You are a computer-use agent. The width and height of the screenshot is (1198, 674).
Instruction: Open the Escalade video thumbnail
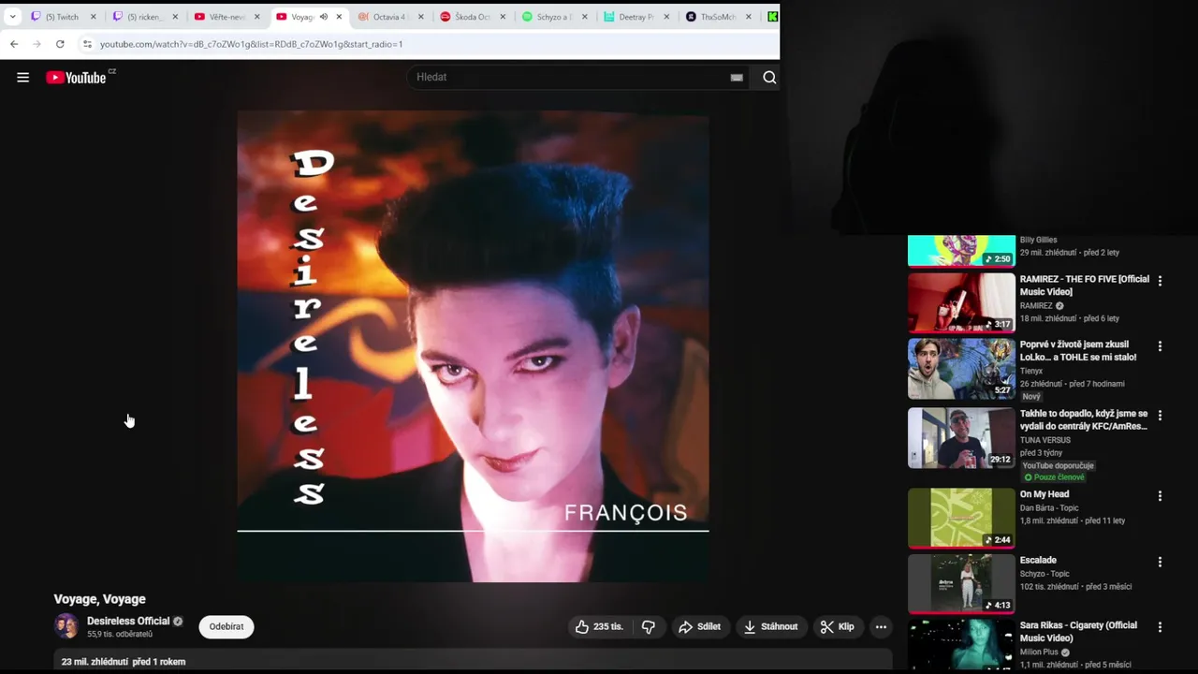pyautogui.click(x=961, y=584)
